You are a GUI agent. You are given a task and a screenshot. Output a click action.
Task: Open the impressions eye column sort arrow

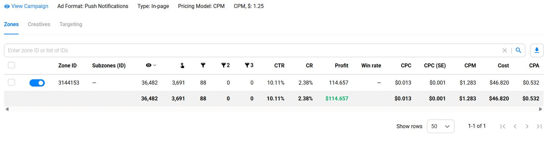pos(155,65)
